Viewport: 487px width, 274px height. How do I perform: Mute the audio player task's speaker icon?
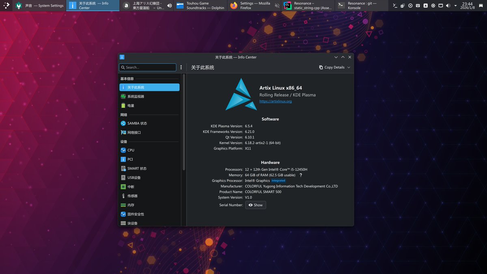point(169,6)
